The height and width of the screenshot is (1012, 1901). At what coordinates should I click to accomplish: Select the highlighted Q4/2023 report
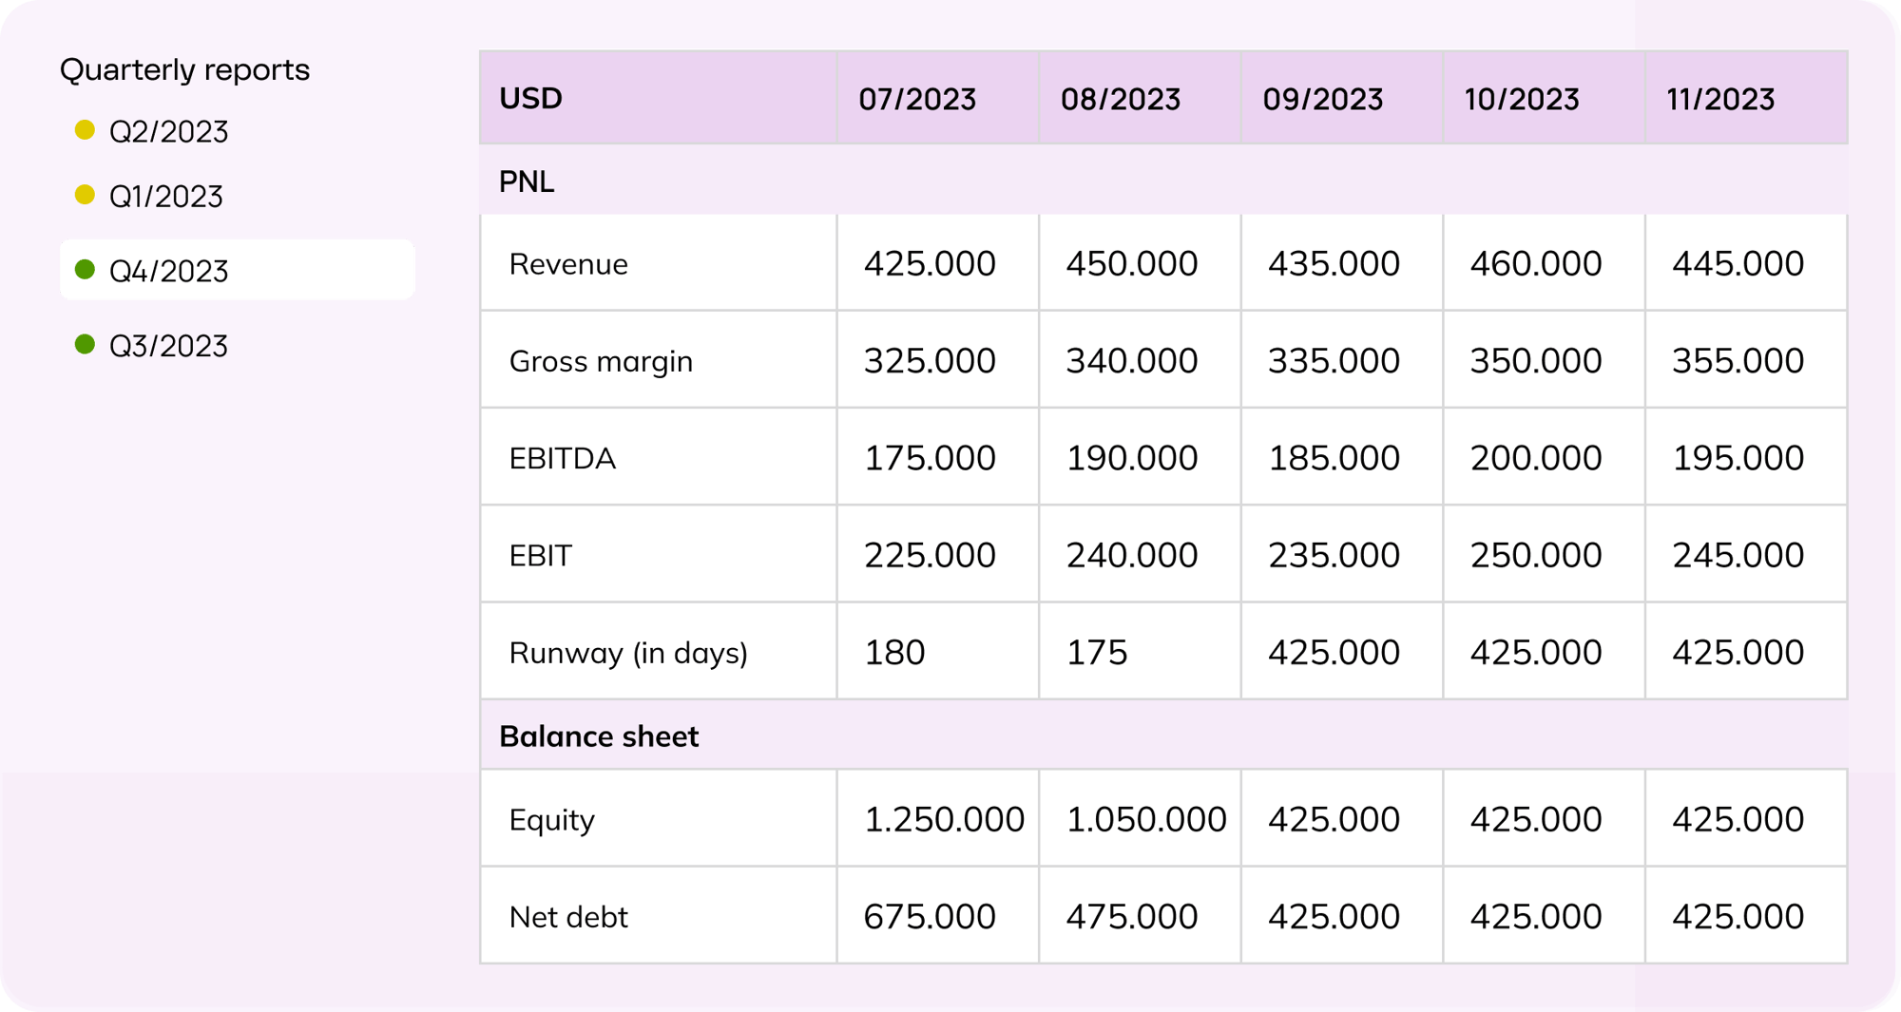(237, 270)
